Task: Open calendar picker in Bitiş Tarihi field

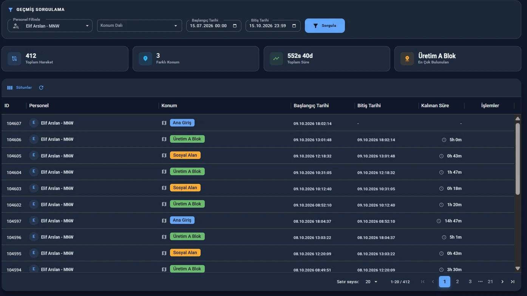Action: click(x=294, y=26)
